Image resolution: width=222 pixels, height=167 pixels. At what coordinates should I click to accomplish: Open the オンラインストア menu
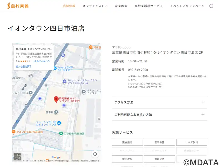pos(95,6)
